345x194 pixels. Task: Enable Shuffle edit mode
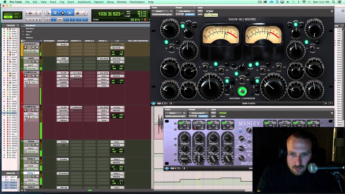tap(8, 14)
